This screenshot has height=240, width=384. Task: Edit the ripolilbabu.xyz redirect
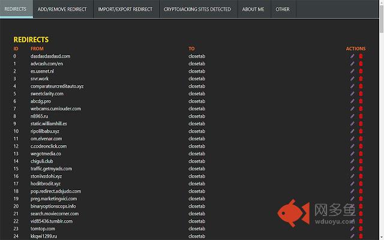[352, 131]
